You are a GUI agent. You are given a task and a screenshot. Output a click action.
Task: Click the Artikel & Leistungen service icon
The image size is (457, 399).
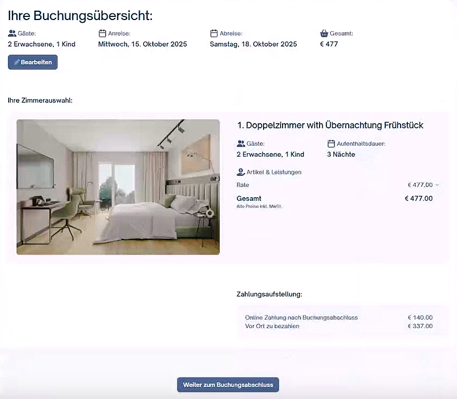pyautogui.click(x=241, y=172)
